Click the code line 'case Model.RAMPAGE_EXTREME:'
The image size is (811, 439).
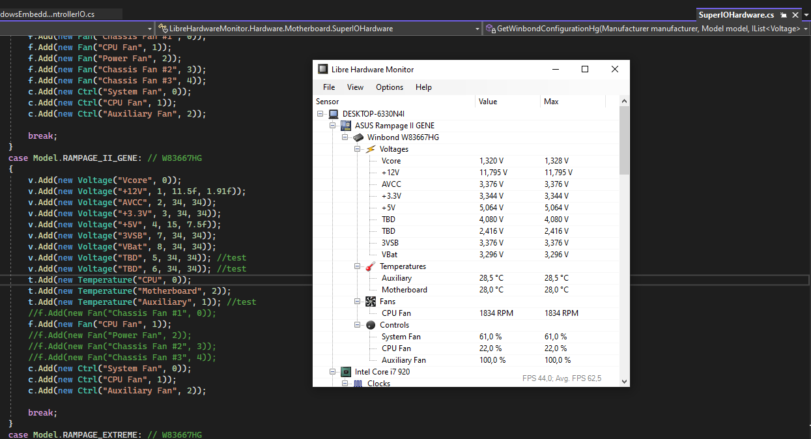tap(106, 434)
